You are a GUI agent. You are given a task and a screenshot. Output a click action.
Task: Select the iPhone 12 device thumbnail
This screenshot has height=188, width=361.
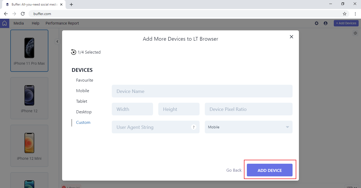[29, 98]
